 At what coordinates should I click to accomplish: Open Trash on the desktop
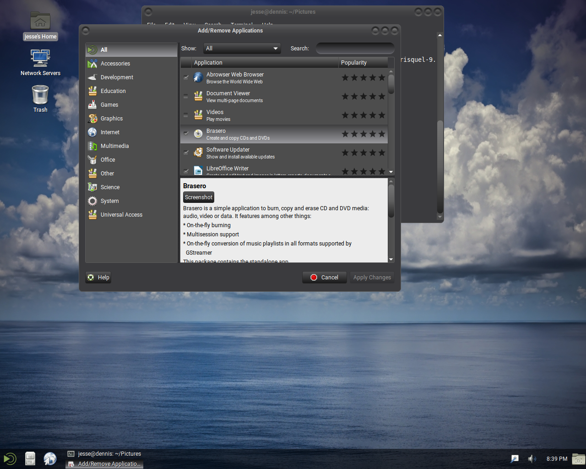click(x=40, y=99)
